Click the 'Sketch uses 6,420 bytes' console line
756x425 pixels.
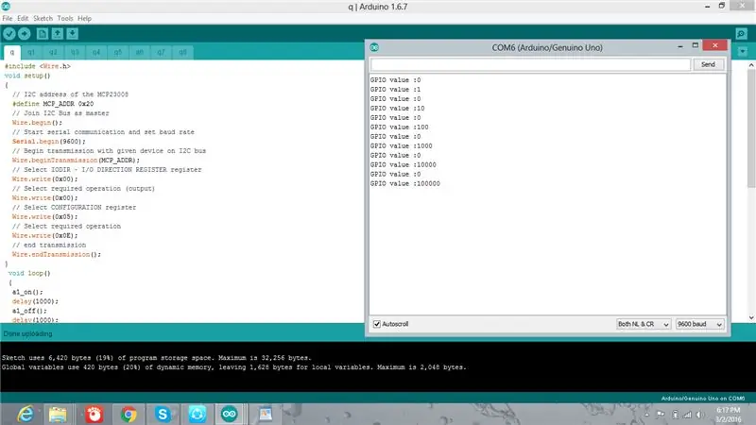point(157,358)
